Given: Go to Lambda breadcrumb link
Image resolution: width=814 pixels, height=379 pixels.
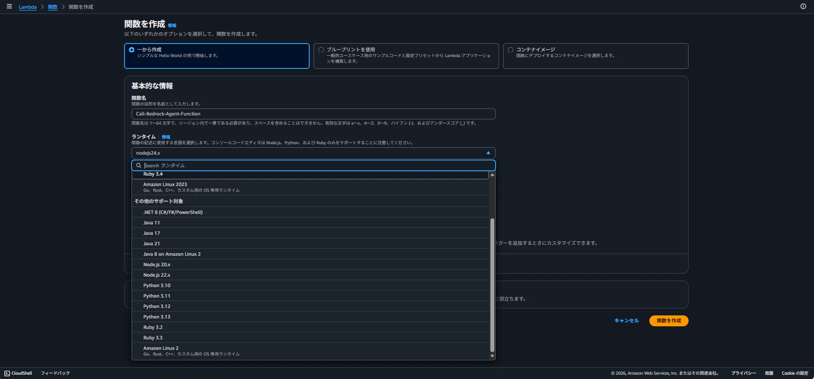Looking at the screenshot, I should click(27, 7).
